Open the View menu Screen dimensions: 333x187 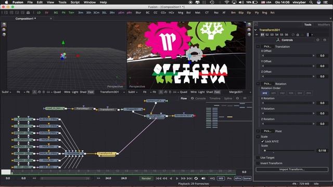(50, 2)
